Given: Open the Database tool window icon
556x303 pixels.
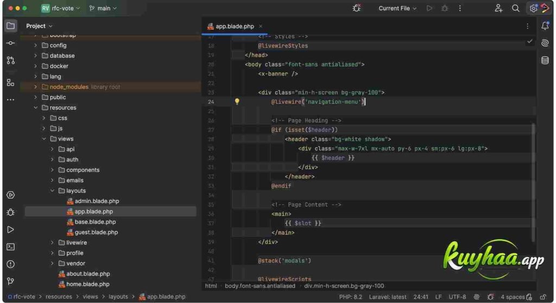Looking at the screenshot, I should (x=545, y=60).
